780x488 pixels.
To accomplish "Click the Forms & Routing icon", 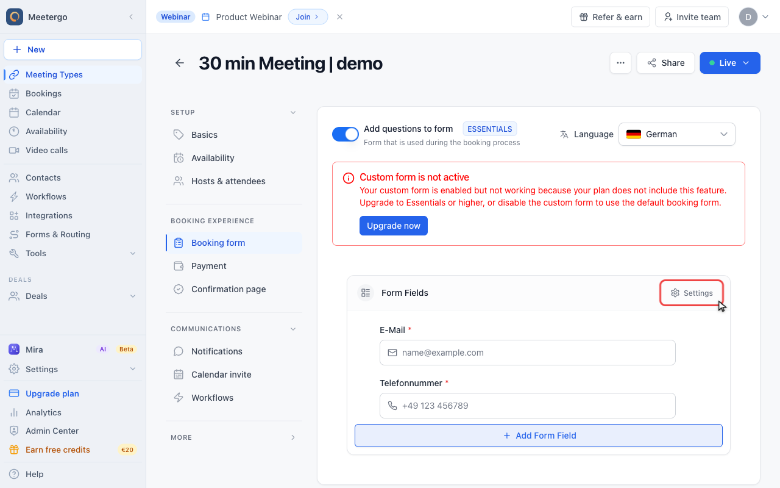I will [14, 234].
